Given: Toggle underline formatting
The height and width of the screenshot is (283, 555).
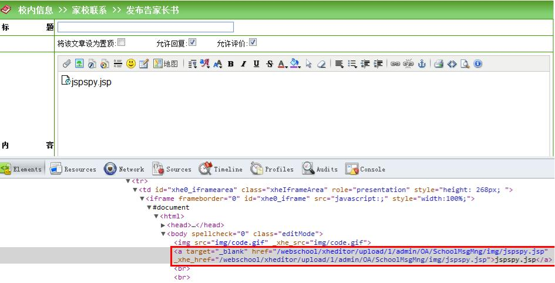Looking at the screenshot, I should point(257,63).
